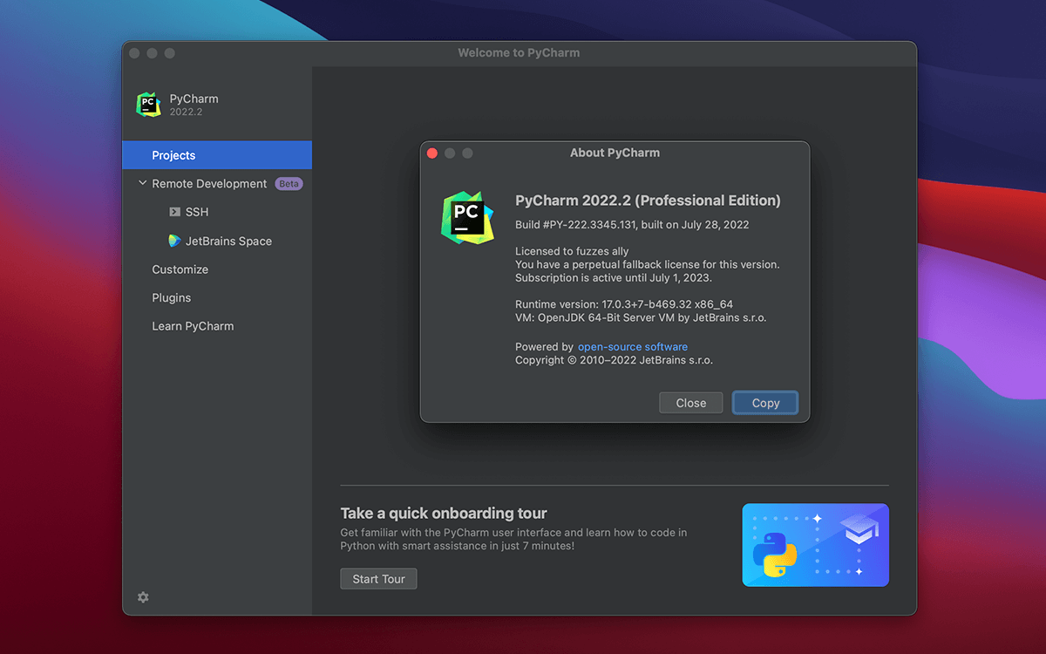The image size is (1046, 654).
Task: Close About PyCharm with red window button
Action: [431, 153]
